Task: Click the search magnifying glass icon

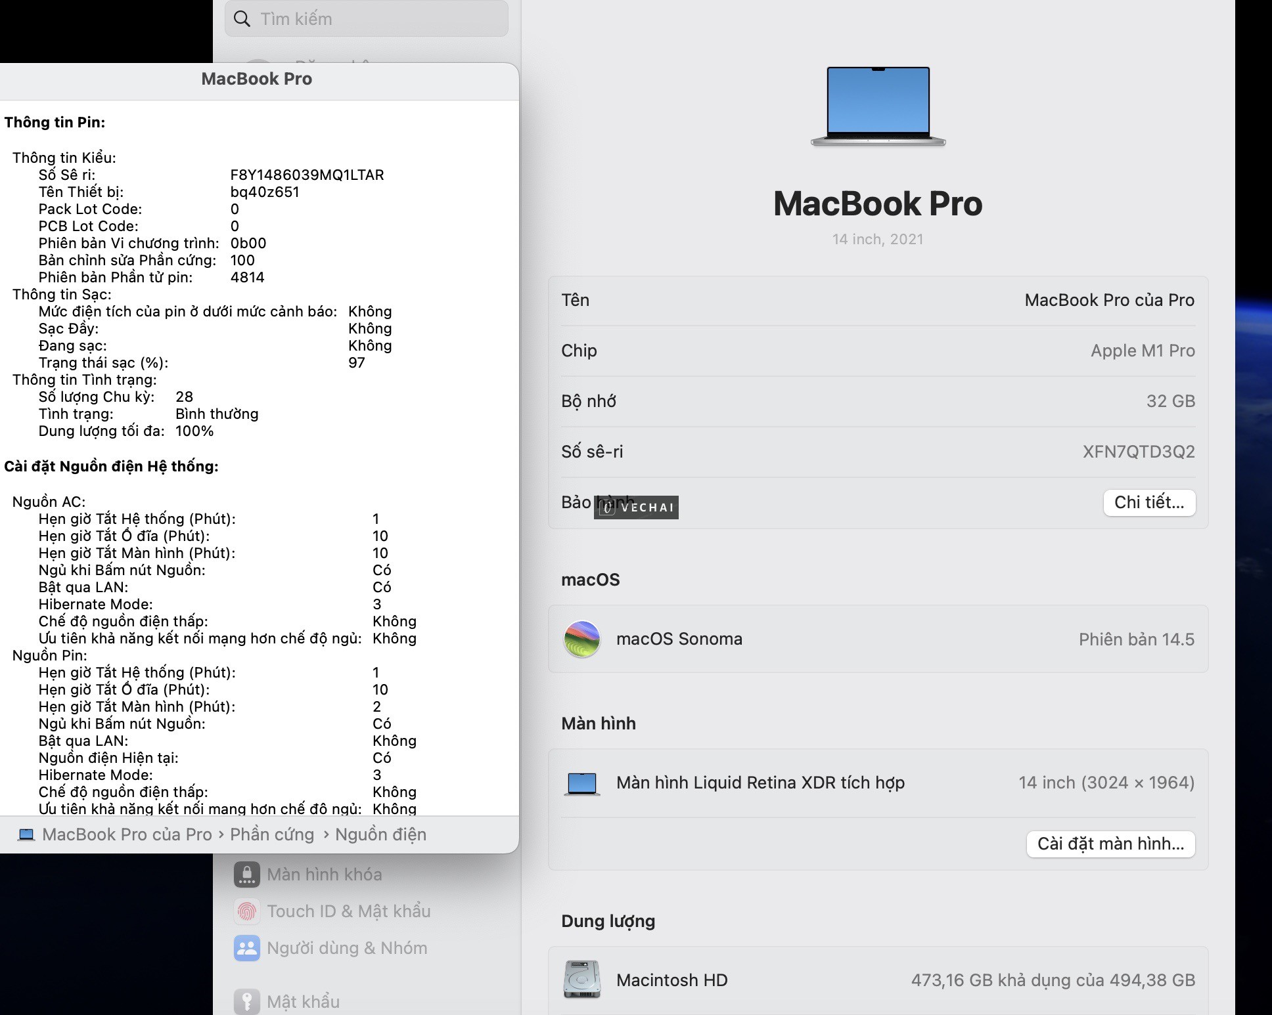Action: 242,19
